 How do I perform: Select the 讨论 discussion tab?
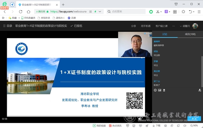point(165,34)
